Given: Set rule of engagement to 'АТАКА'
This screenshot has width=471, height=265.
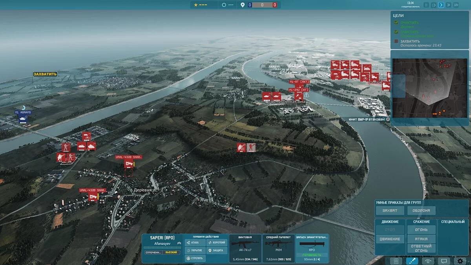Looking at the screenshot, I should click(x=195, y=243).
